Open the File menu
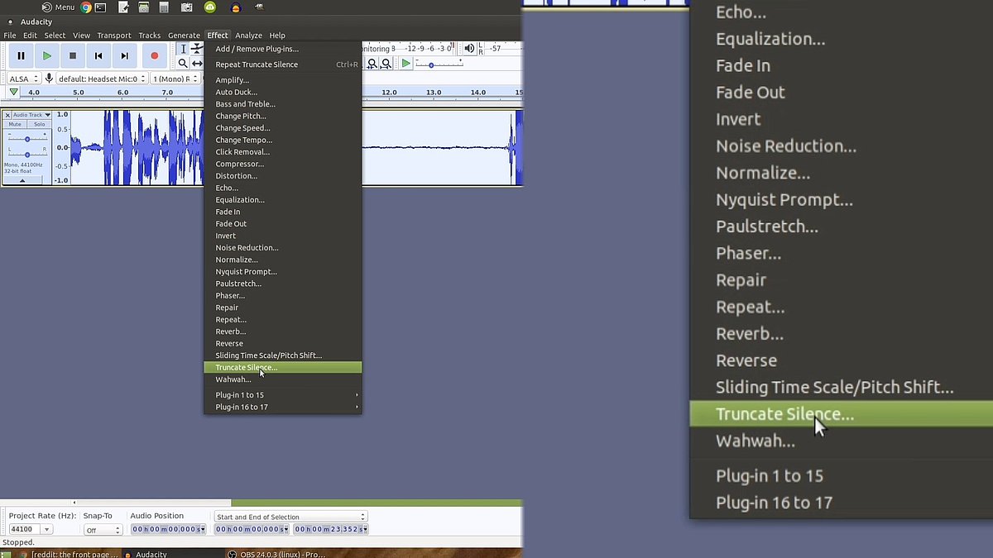The width and height of the screenshot is (993, 558). pos(10,36)
